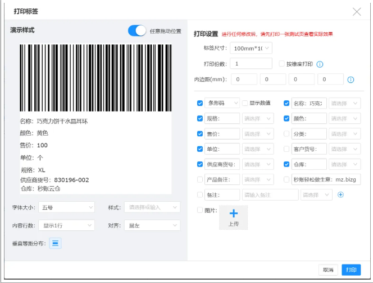Check the 产品备注 checkbox
The image size is (373, 283).
(x=200, y=179)
